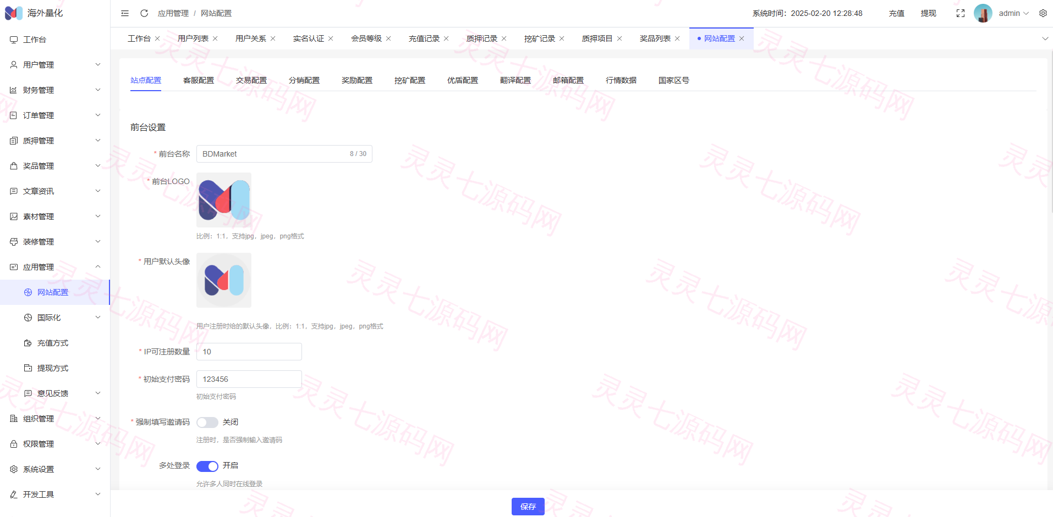1053x517 pixels.
Task: Click the admin avatar picture
Action: click(983, 13)
